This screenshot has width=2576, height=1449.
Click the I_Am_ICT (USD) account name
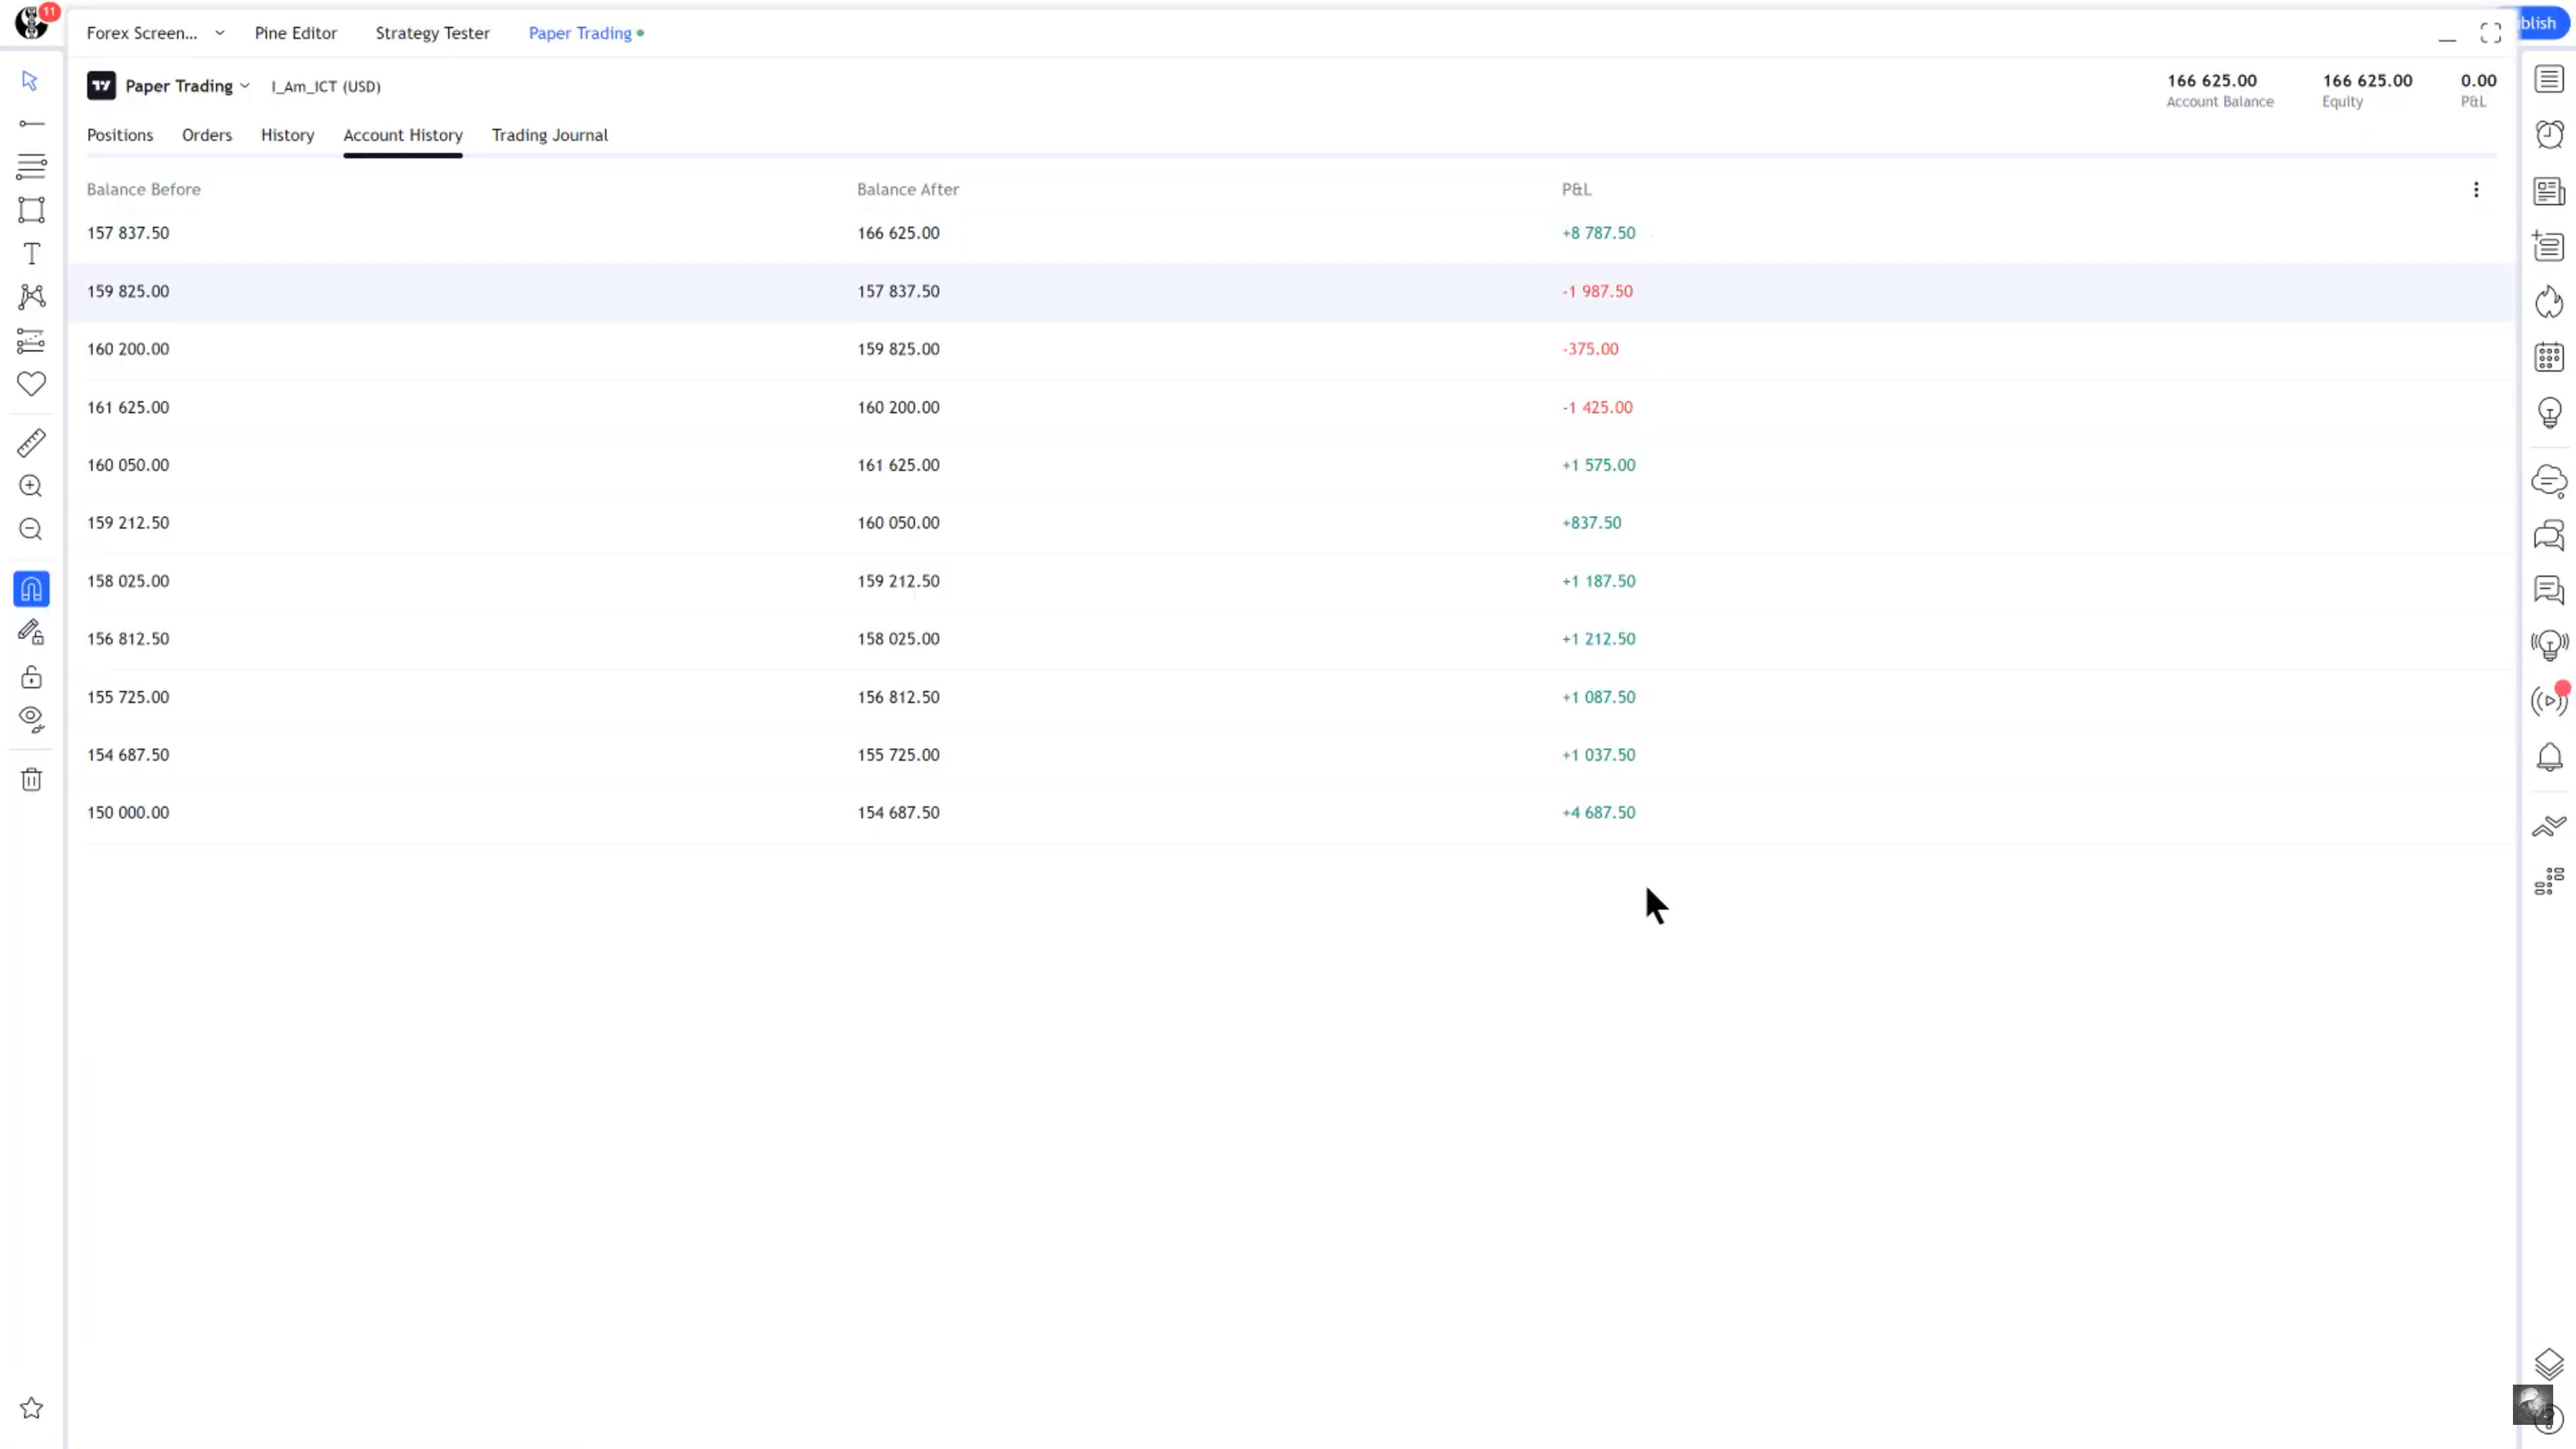(x=326, y=87)
